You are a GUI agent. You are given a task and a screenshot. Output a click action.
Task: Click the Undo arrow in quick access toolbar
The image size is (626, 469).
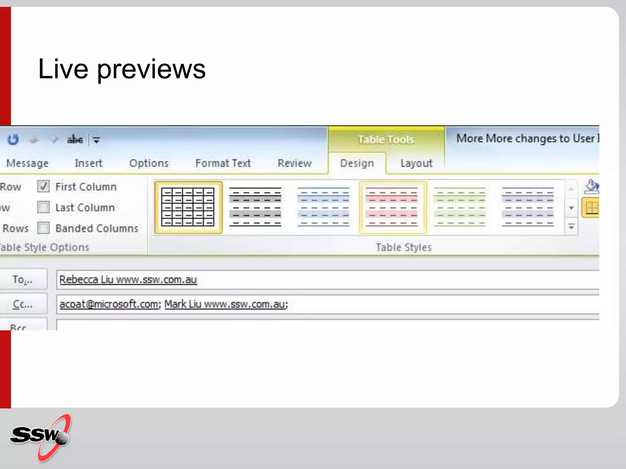[13, 140]
